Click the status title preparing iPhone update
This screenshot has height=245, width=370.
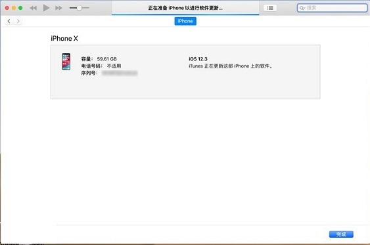(x=185, y=8)
